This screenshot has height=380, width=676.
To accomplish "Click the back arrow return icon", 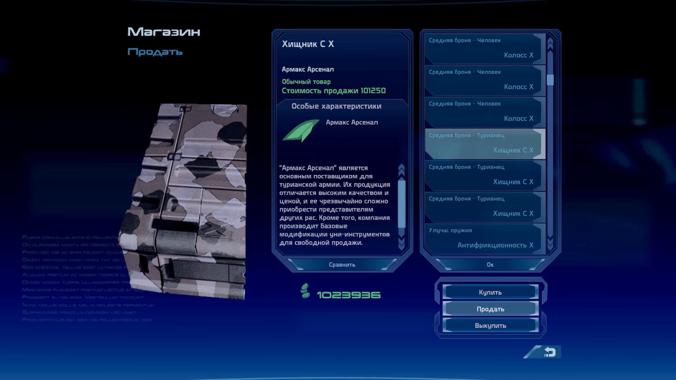I will click(x=549, y=352).
